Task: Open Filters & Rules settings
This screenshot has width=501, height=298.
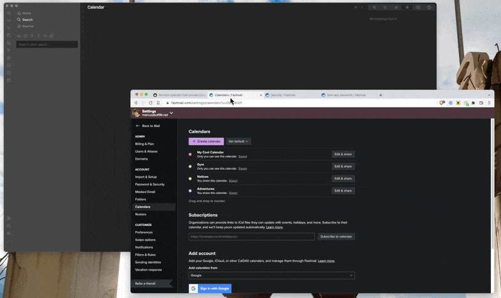Action: 145,255
